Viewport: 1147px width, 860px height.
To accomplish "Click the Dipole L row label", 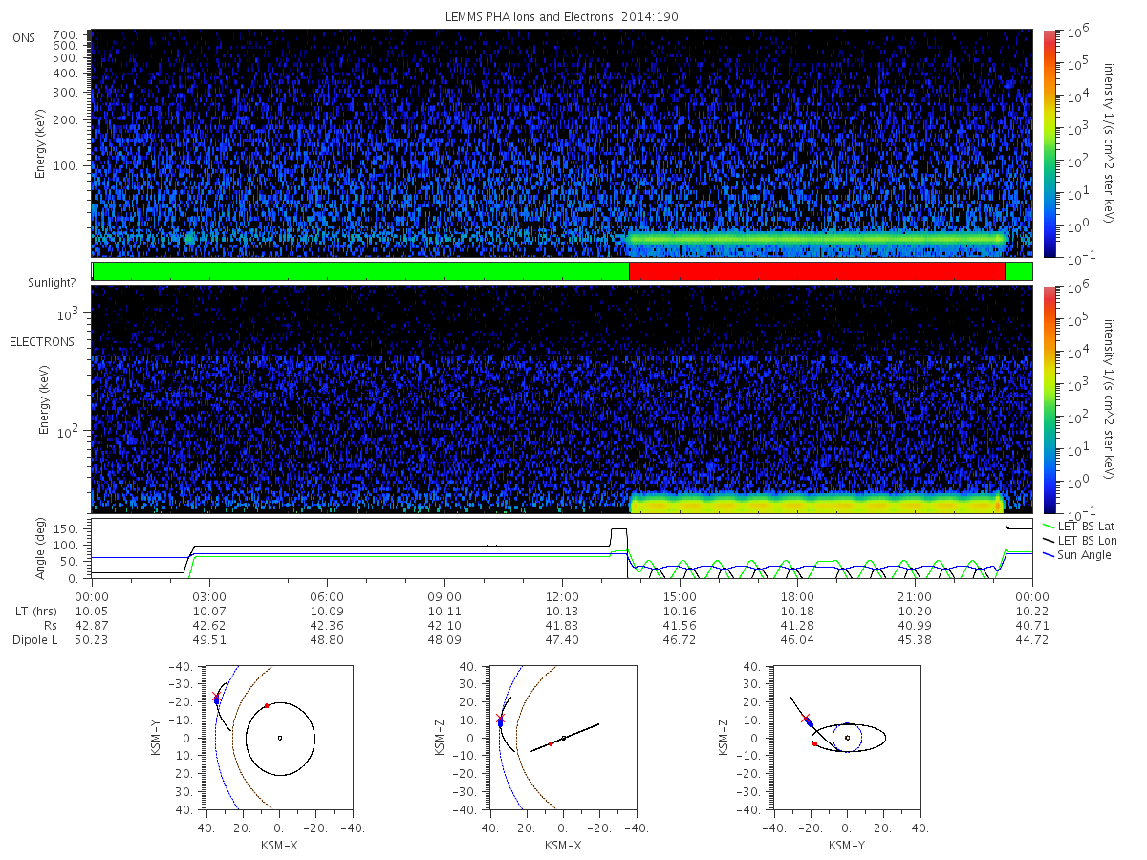I will pyautogui.click(x=35, y=640).
